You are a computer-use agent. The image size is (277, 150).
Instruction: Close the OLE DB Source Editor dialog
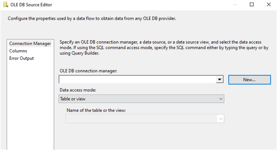[x=269, y=5]
